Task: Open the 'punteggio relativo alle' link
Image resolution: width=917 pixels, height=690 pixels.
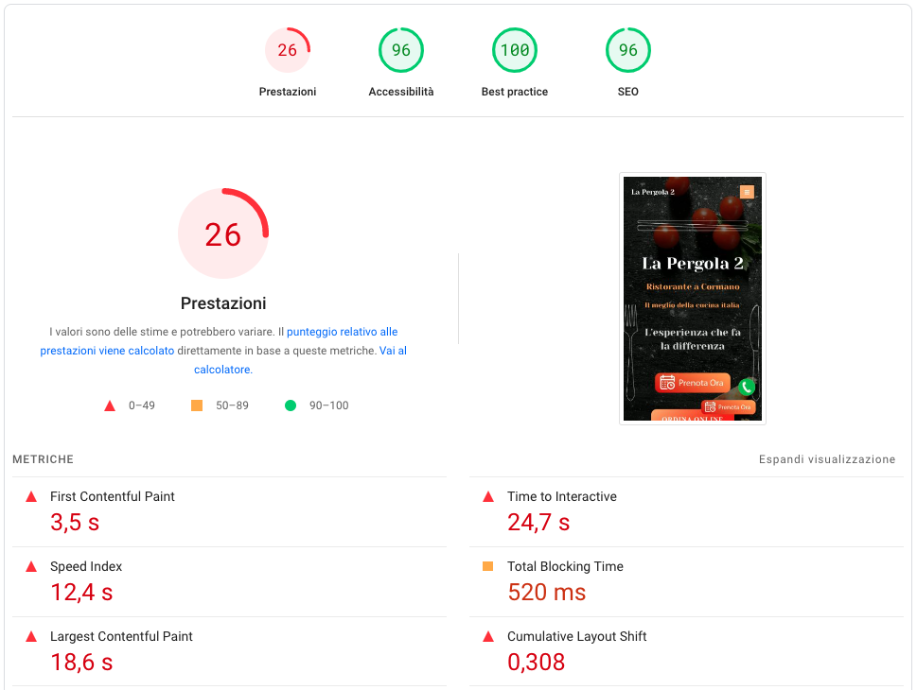Action: pos(343,332)
